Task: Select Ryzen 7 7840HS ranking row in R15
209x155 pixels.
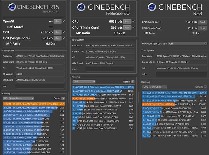Action: (33, 104)
